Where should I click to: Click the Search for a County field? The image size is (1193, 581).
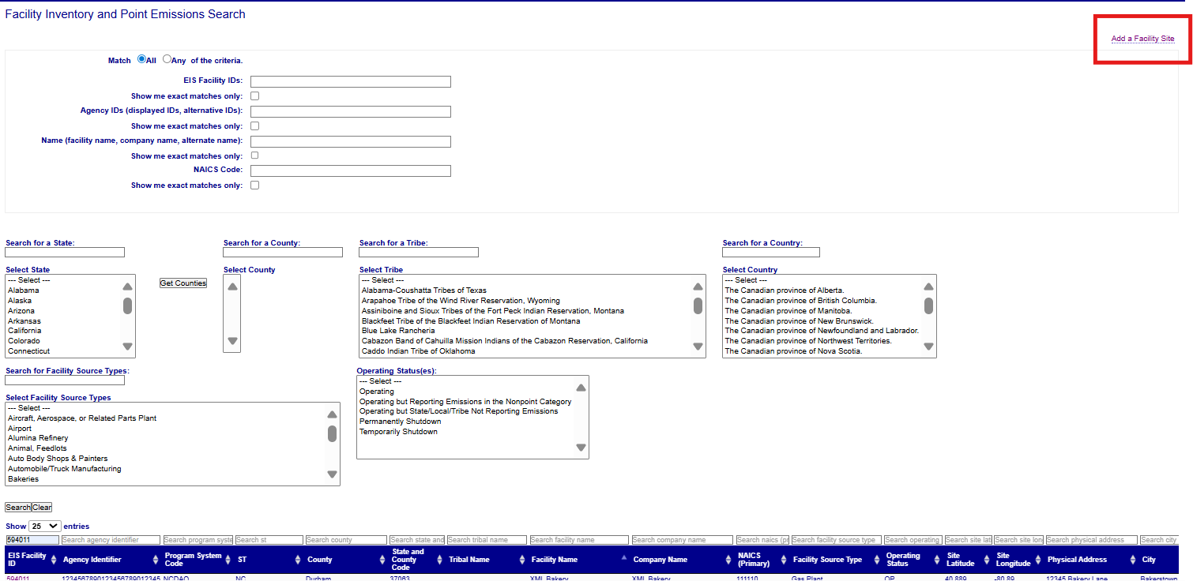283,253
